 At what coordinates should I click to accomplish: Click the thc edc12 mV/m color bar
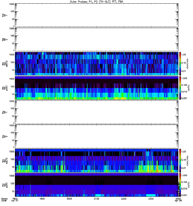click(180, 161)
